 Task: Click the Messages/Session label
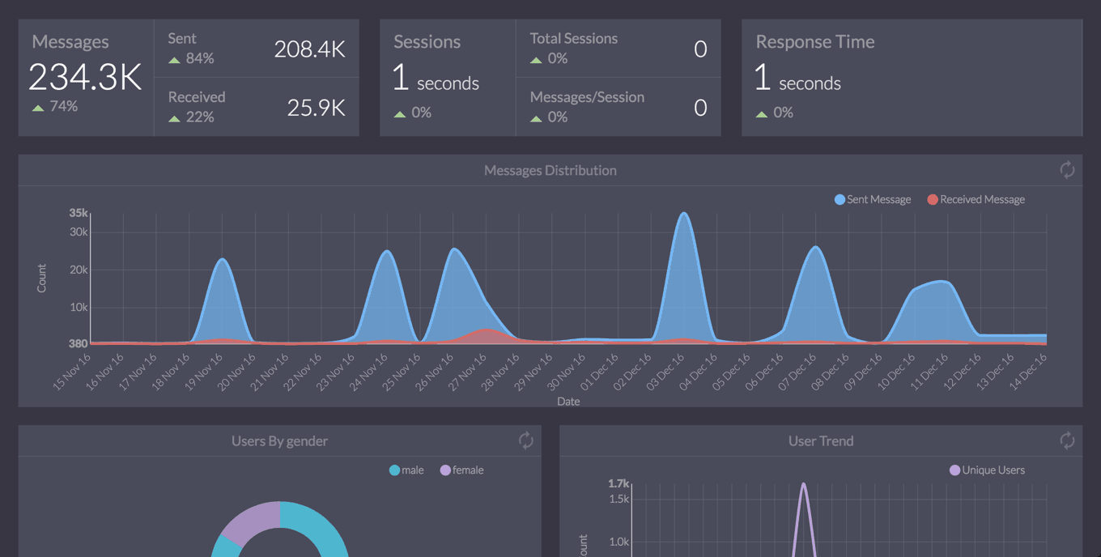pos(587,97)
